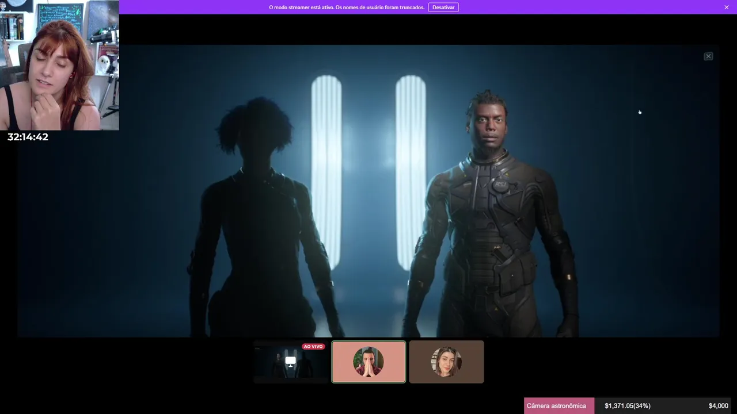Click the $4,000 goal target amount
The width and height of the screenshot is (737, 414).
[718, 406]
